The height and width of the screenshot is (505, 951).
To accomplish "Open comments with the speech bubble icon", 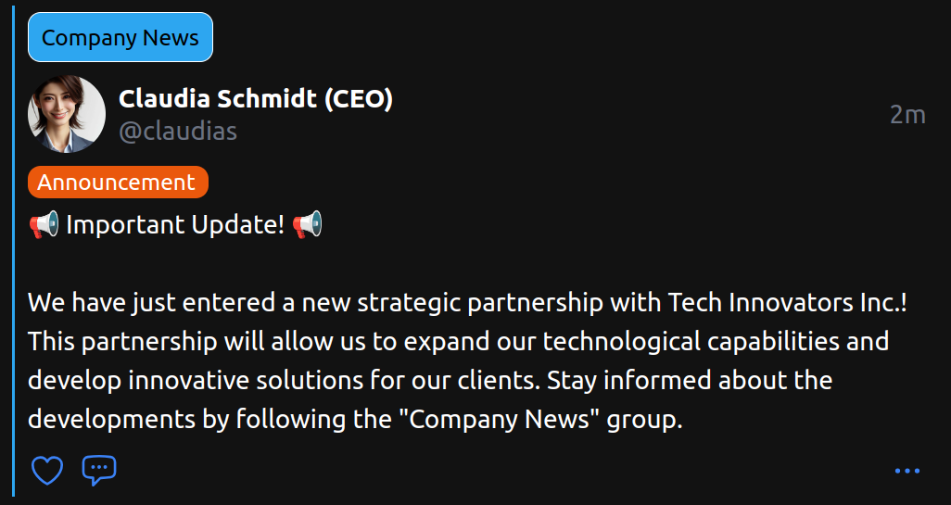I will pyautogui.click(x=99, y=471).
